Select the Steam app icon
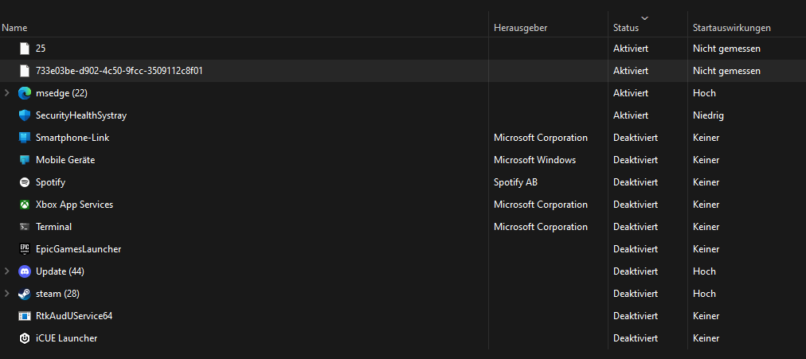This screenshot has height=359, width=806. [24, 294]
